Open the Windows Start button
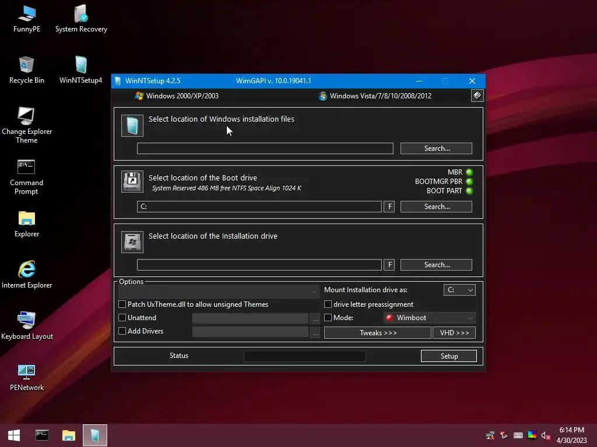This screenshot has height=447, width=597. click(14, 435)
